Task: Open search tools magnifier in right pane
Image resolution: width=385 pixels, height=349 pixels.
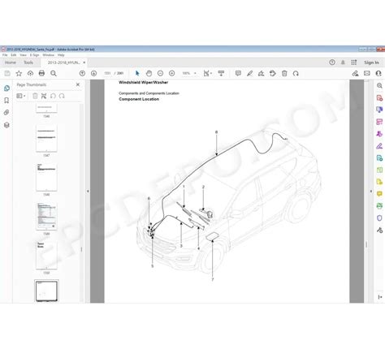Action: (x=379, y=86)
